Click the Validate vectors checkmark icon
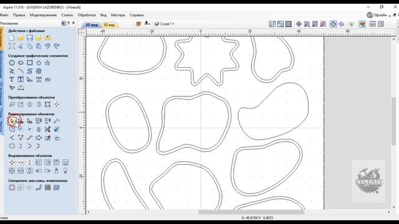Image resolution: width=399 pixels, height=224 pixels. 57,129
